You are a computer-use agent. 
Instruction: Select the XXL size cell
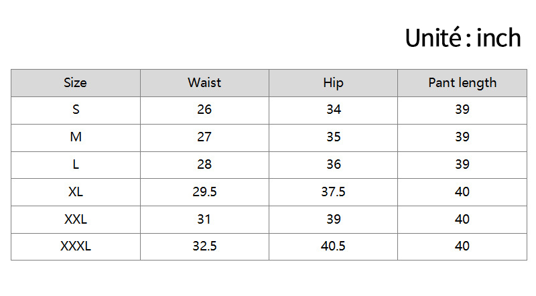[76, 220]
